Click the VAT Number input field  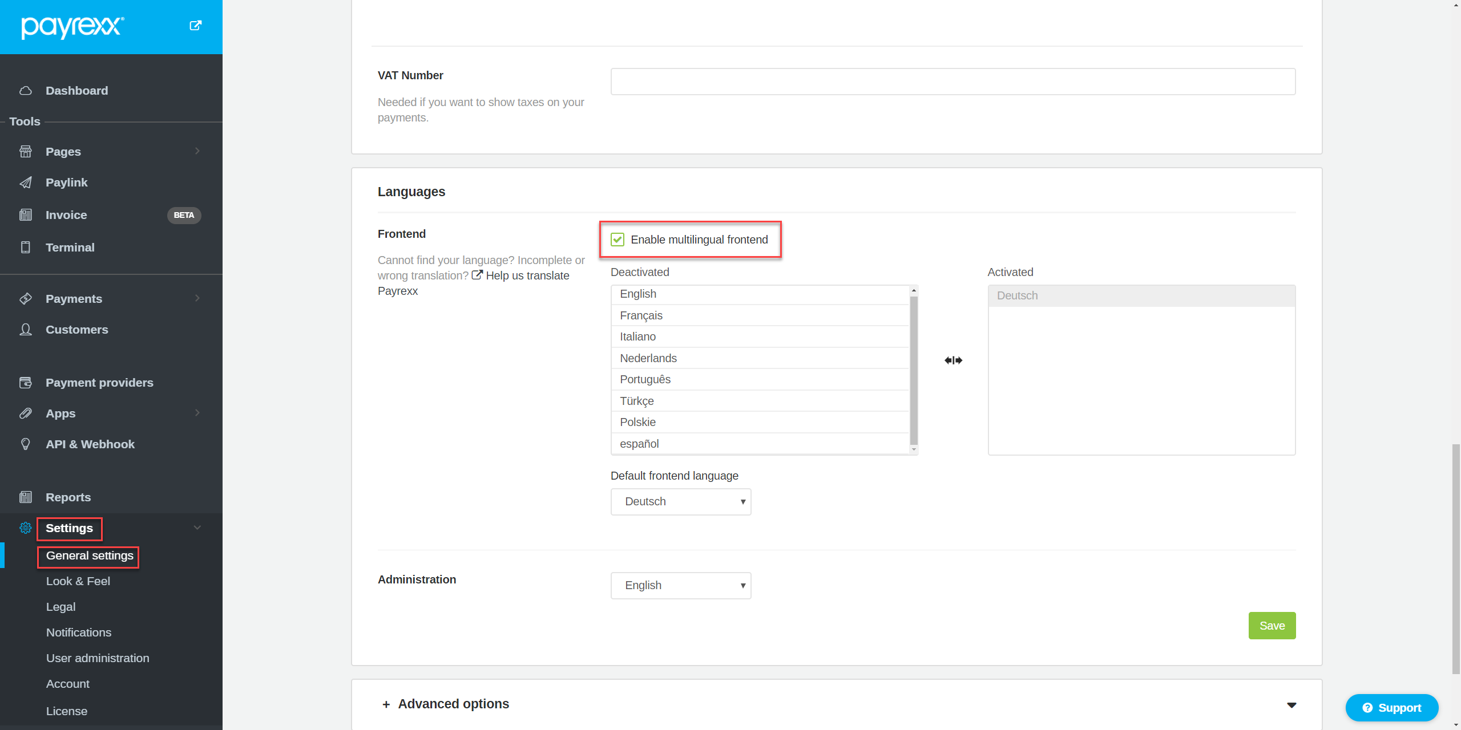pos(953,82)
